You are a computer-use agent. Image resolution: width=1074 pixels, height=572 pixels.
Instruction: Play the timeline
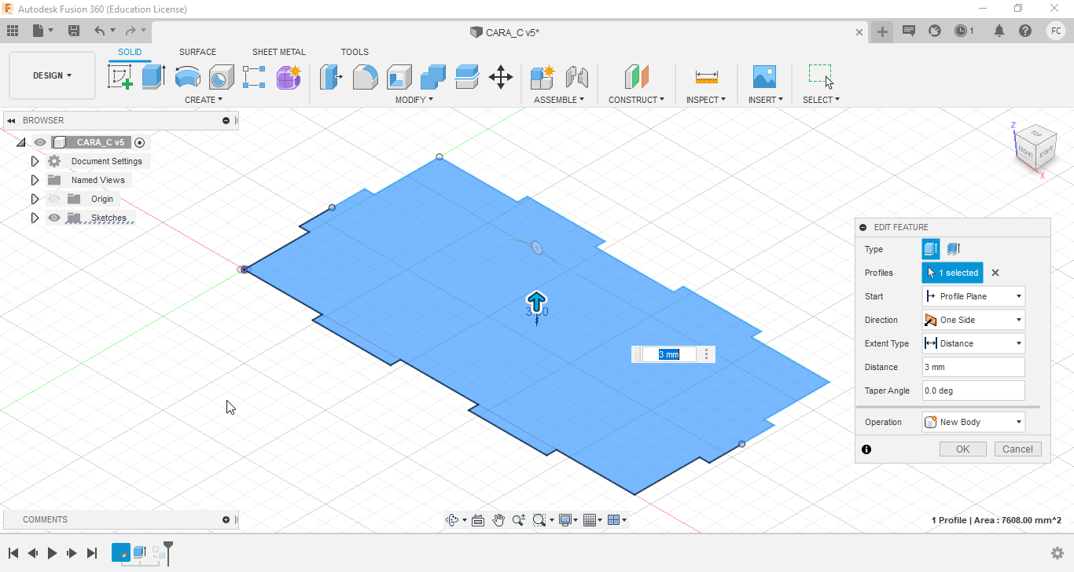[x=53, y=553]
